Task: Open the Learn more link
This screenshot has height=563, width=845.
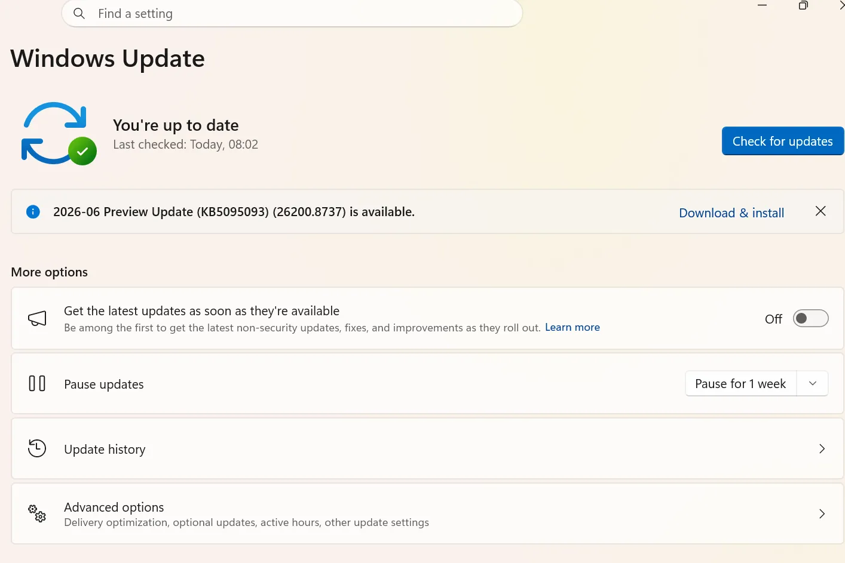Action: click(572, 327)
